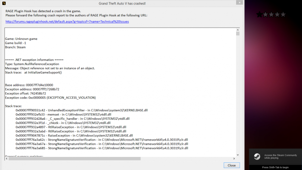Click the 'Branch: Steam' line
The height and width of the screenshot is (170, 302).
point(15,47)
